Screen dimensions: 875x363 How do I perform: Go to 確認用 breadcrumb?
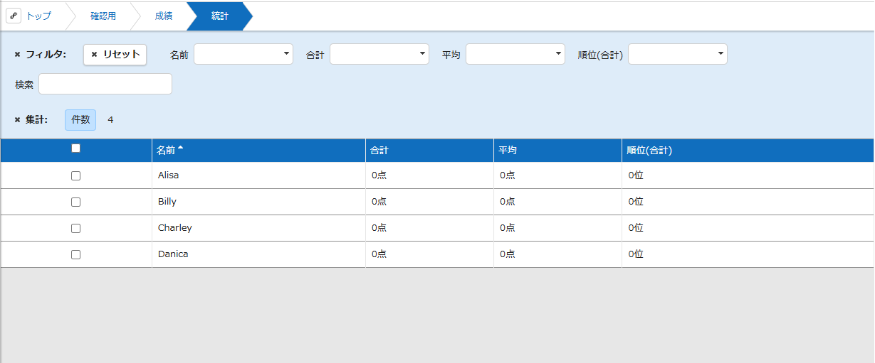pos(103,16)
